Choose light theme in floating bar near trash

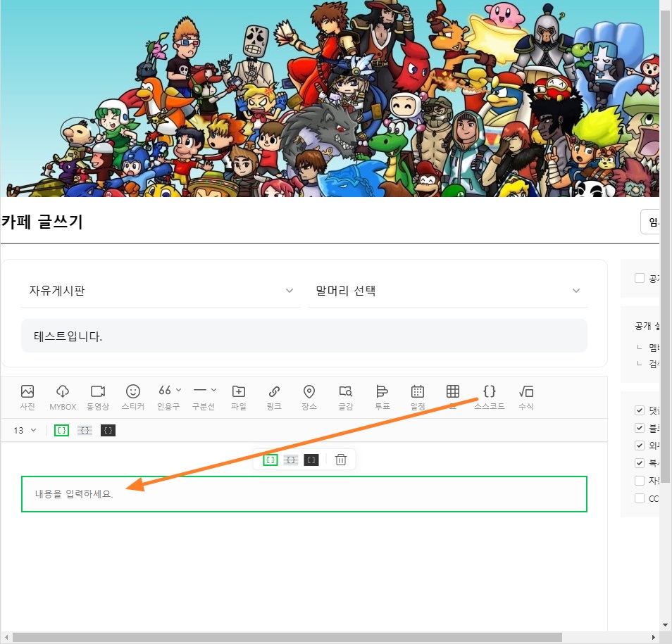coord(270,460)
